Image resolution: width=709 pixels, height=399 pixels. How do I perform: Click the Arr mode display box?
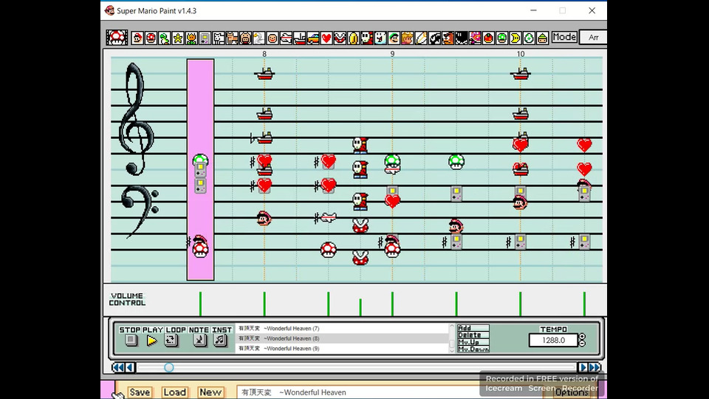593,38
